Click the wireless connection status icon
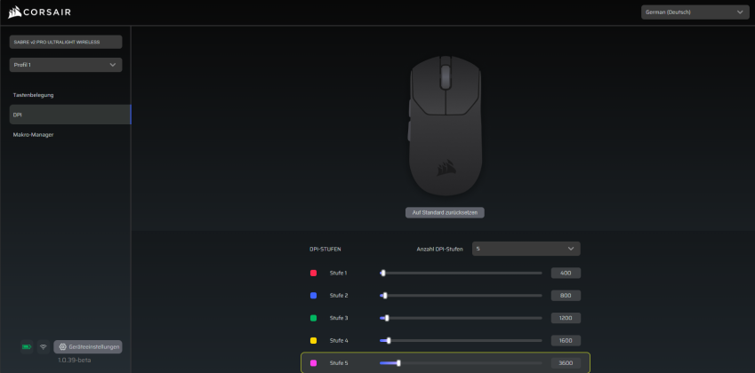This screenshot has height=373, width=755. pos(43,346)
